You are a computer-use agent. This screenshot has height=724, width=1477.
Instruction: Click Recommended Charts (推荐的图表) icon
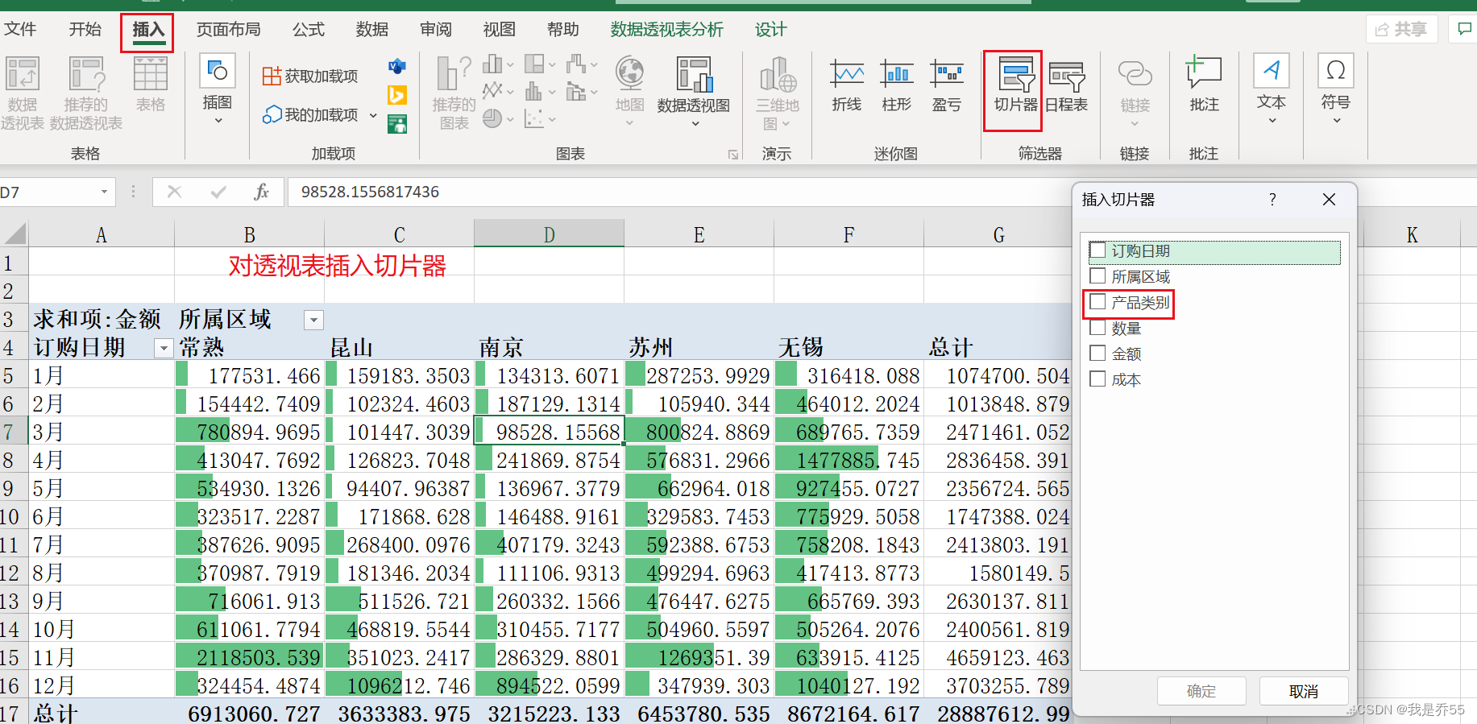(x=454, y=93)
